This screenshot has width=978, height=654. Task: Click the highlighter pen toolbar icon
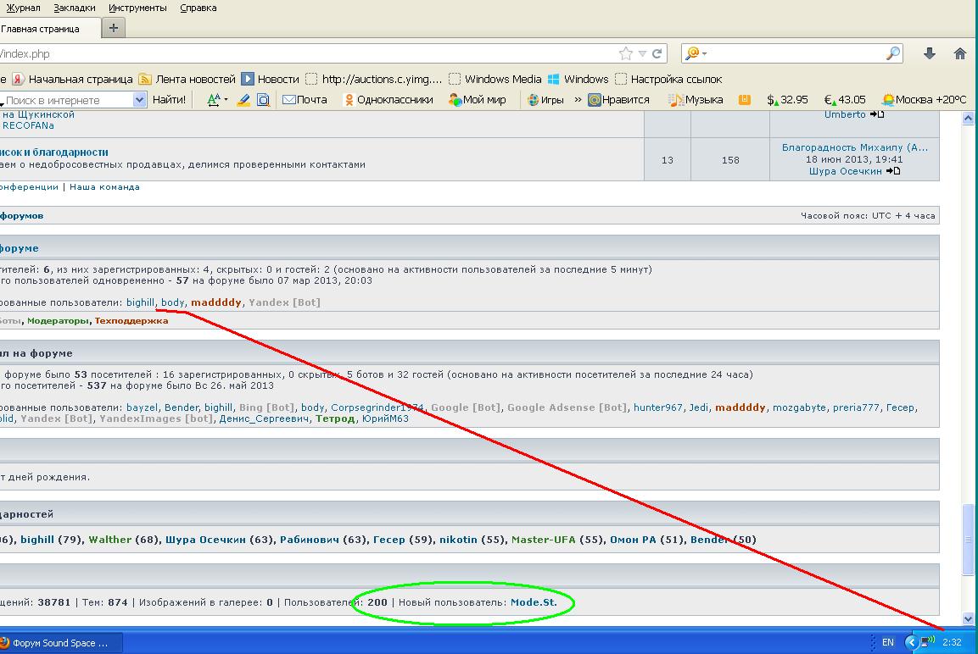click(x=243, y=100)
